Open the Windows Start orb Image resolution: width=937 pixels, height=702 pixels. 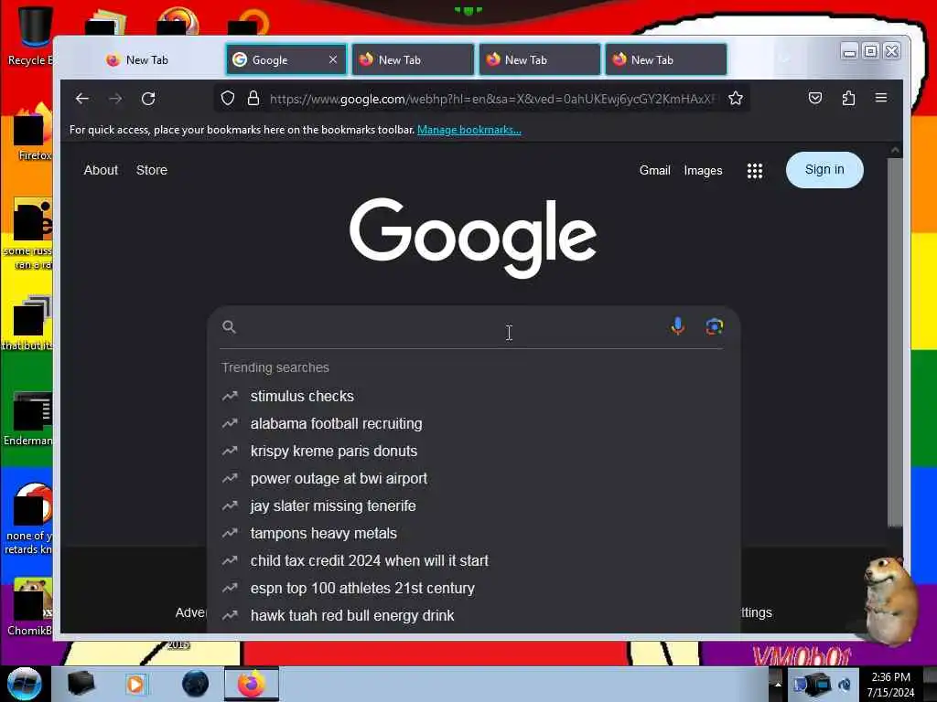(24, 684)
